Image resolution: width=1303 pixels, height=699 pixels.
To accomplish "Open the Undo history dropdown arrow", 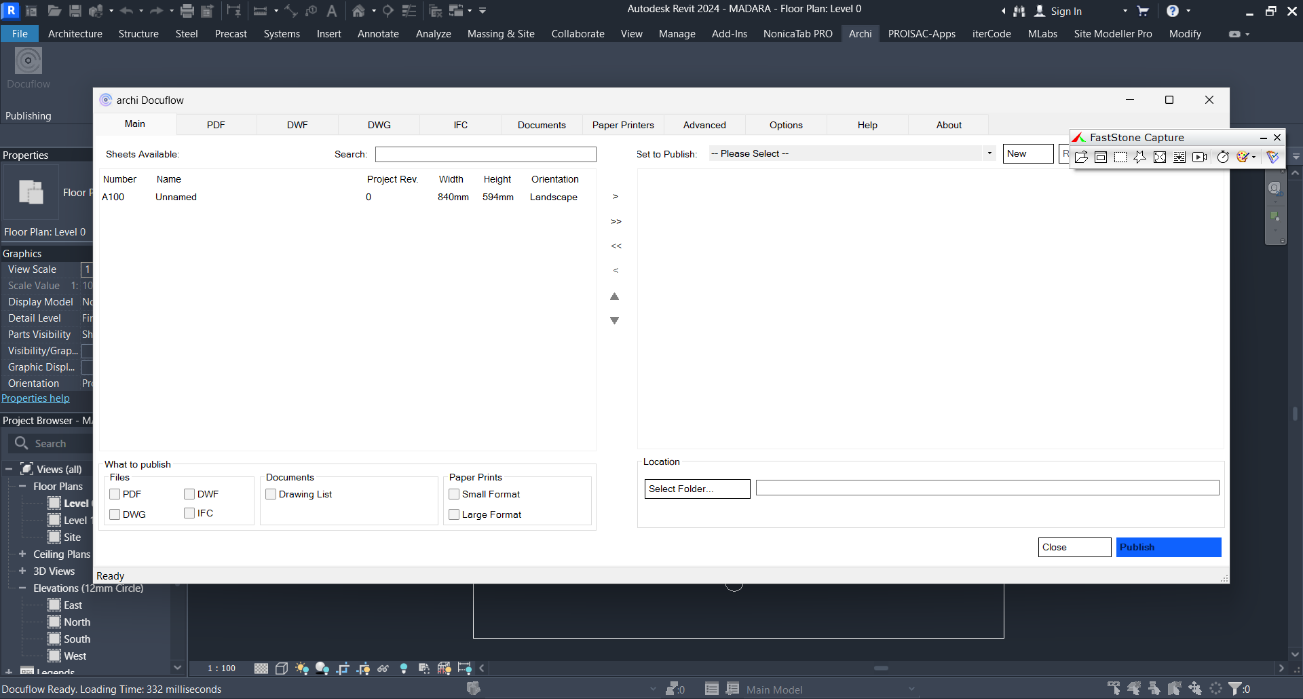I will click(141, 11).
